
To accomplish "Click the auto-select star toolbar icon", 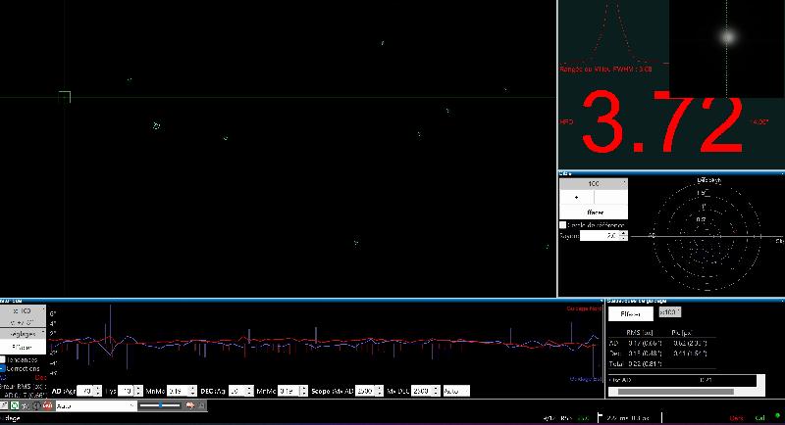I will pos(26,405).
